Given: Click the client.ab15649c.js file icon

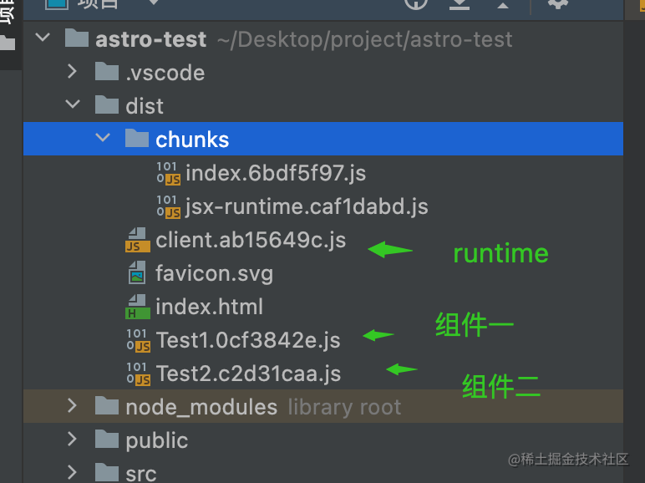Looking at the screenshot, I should [137, 240].
